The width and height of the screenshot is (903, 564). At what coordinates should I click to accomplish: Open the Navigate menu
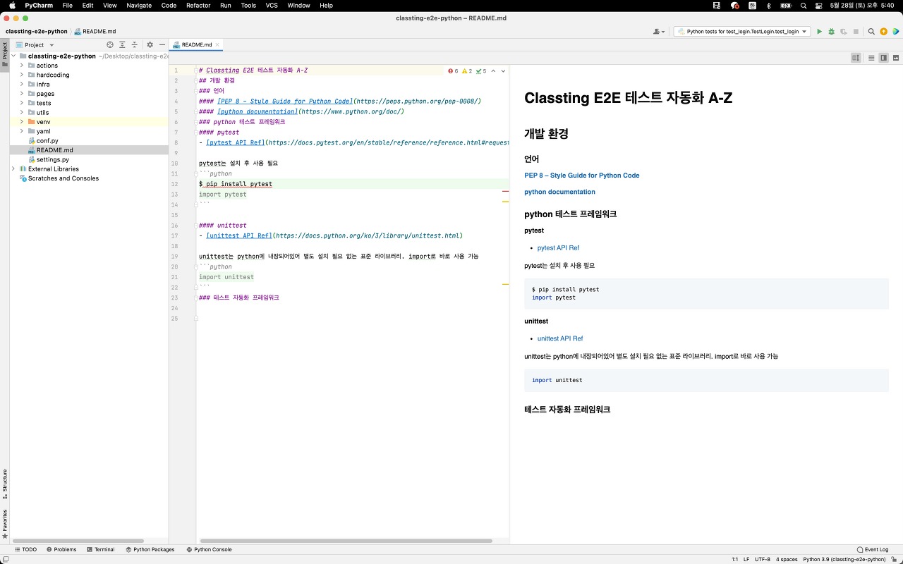pos(139,5)
